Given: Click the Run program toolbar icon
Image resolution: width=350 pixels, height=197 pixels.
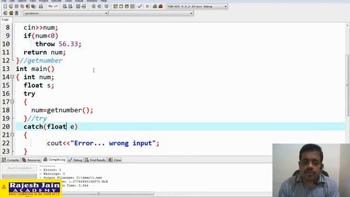Looking at the screenshot, I should [121, 7].
